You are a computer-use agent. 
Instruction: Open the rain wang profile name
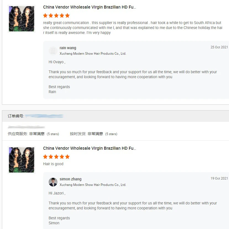coord(68,48)
